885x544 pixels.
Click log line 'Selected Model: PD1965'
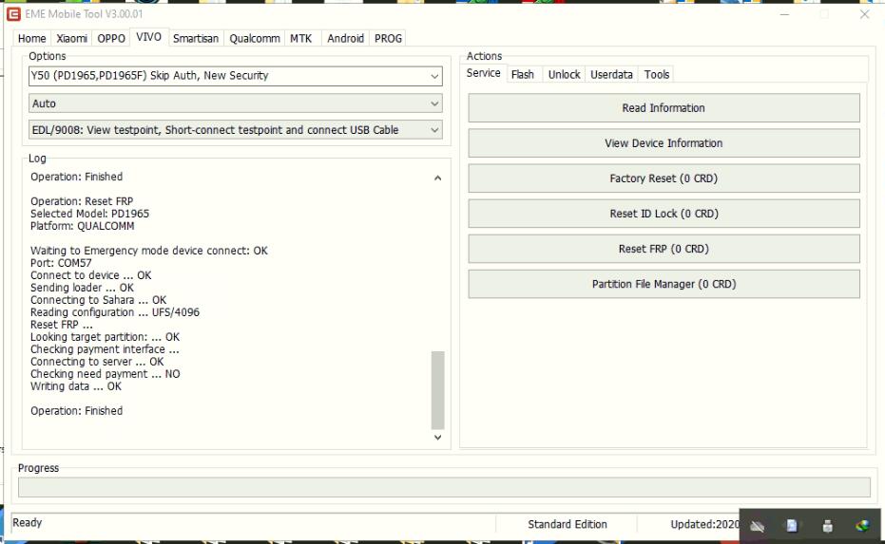(89, 214)
